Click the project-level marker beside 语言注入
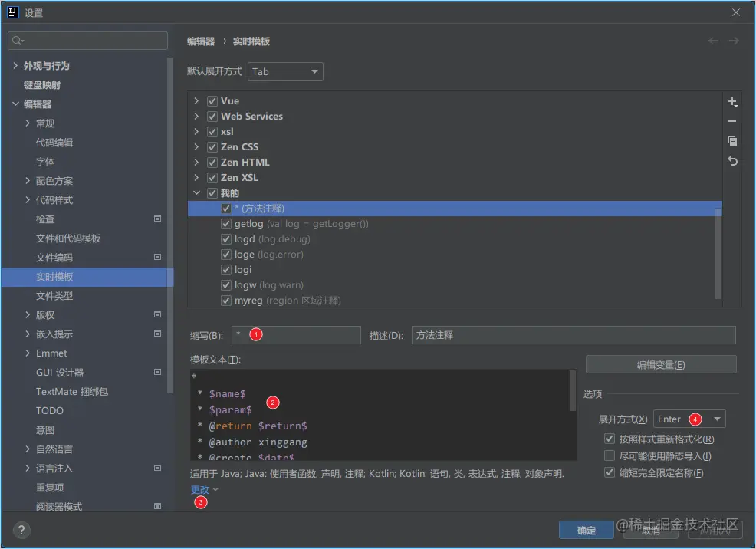The height and width of the screenshot is (549, 756). pyautogui.click(x=157, y=468)
